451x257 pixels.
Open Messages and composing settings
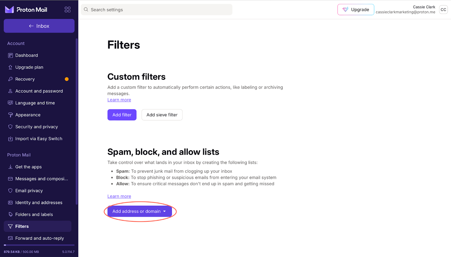coord(41,179)
